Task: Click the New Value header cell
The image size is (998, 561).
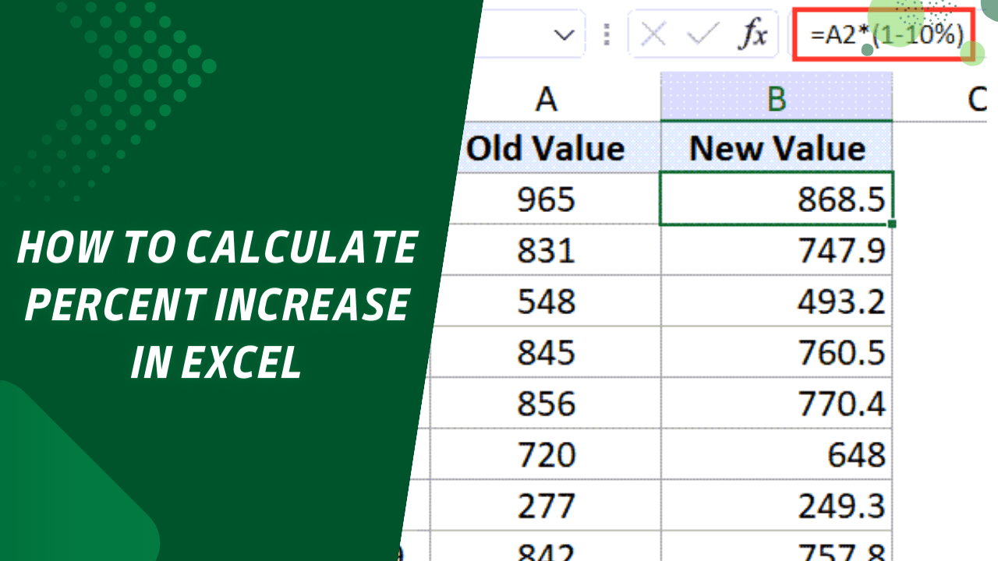Action: pos(777,148)
